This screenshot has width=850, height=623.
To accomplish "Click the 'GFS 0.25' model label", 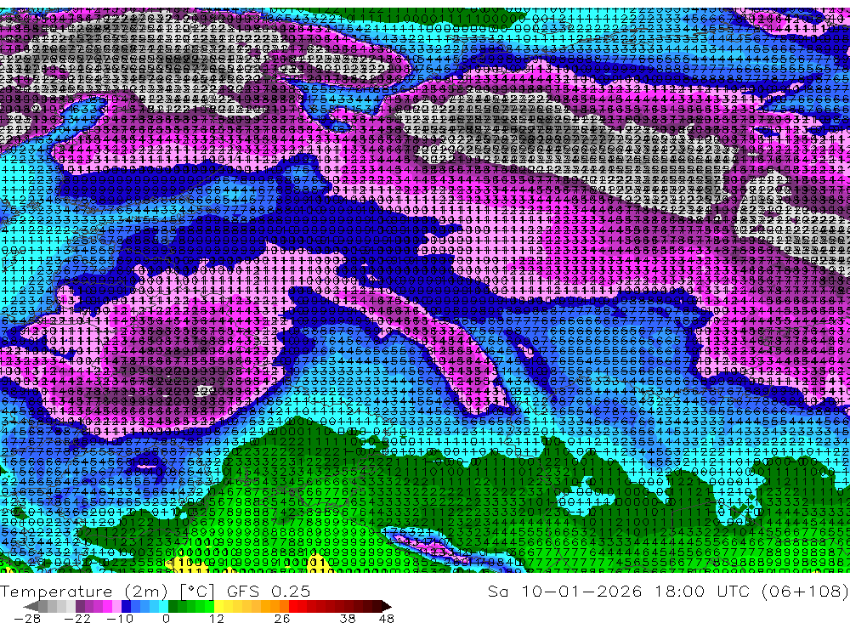I will click(269, 591).
